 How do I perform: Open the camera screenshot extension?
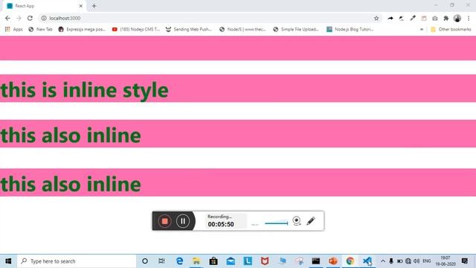coord(435,18)
